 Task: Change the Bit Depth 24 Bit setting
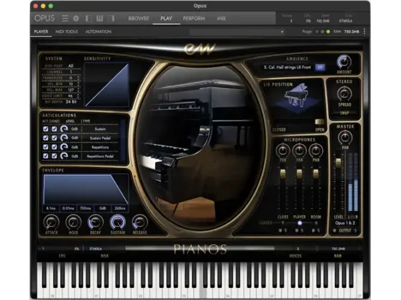pos(71,101)
